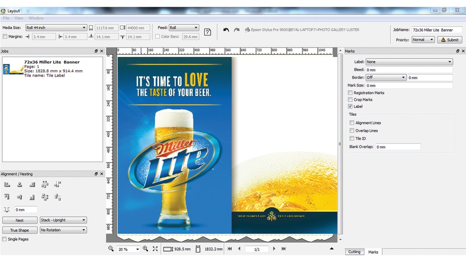
Task: Switch to the Cutting tab
Action: [x=354, y=252]
